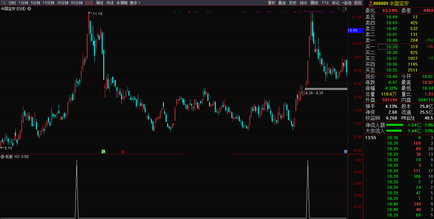Click the 妖股 XG: 0.00 indicator label

[x=17, y=157]
